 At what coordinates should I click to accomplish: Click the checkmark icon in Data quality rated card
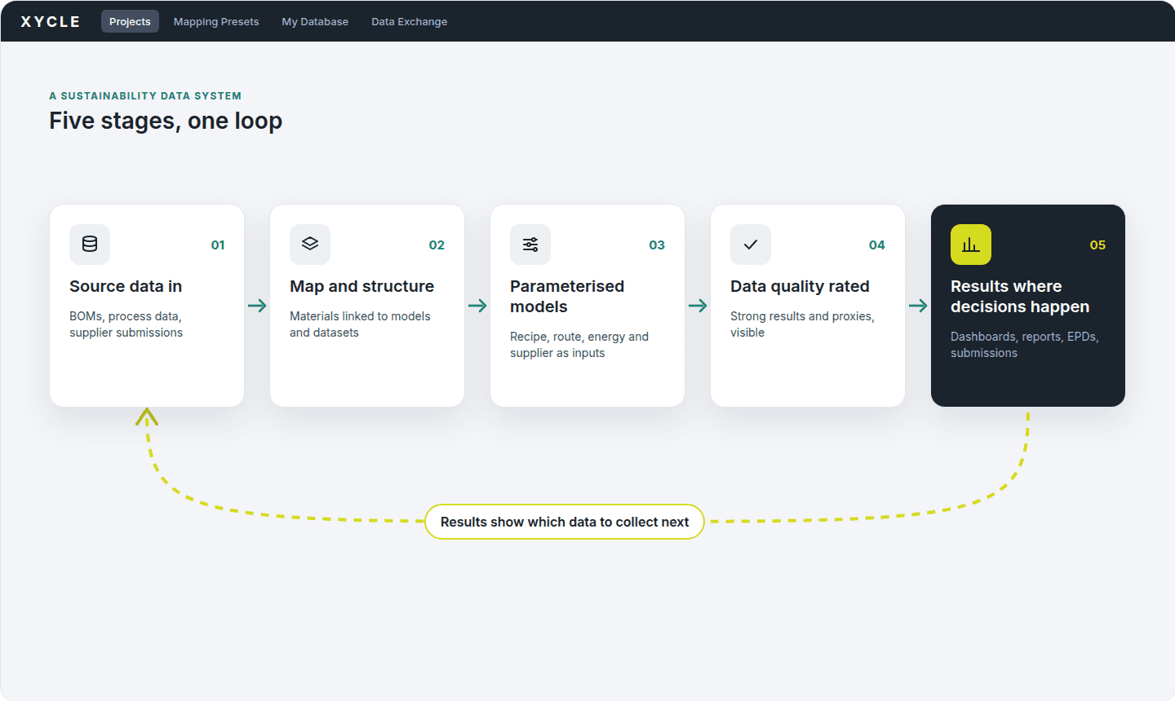(x=751, y=245)
